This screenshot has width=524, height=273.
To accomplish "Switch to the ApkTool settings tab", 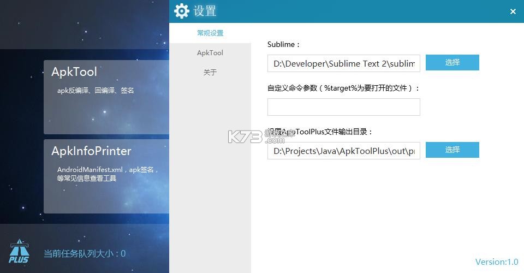I will (210, 53).
